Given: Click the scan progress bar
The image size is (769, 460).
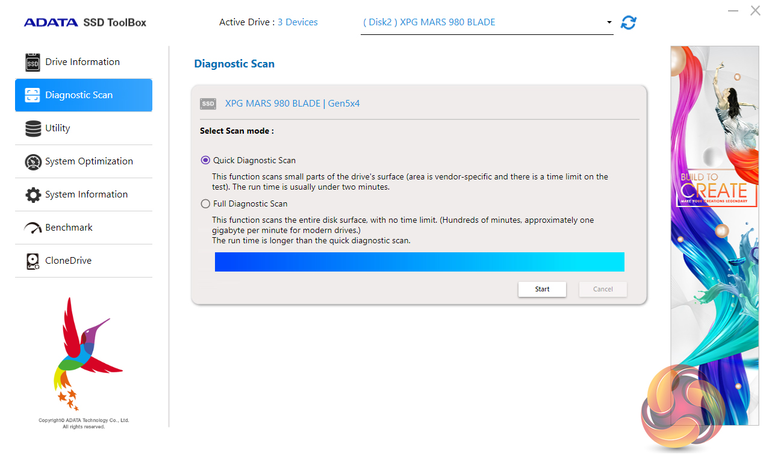Looking at the screenshot, I should pos(420,262).
